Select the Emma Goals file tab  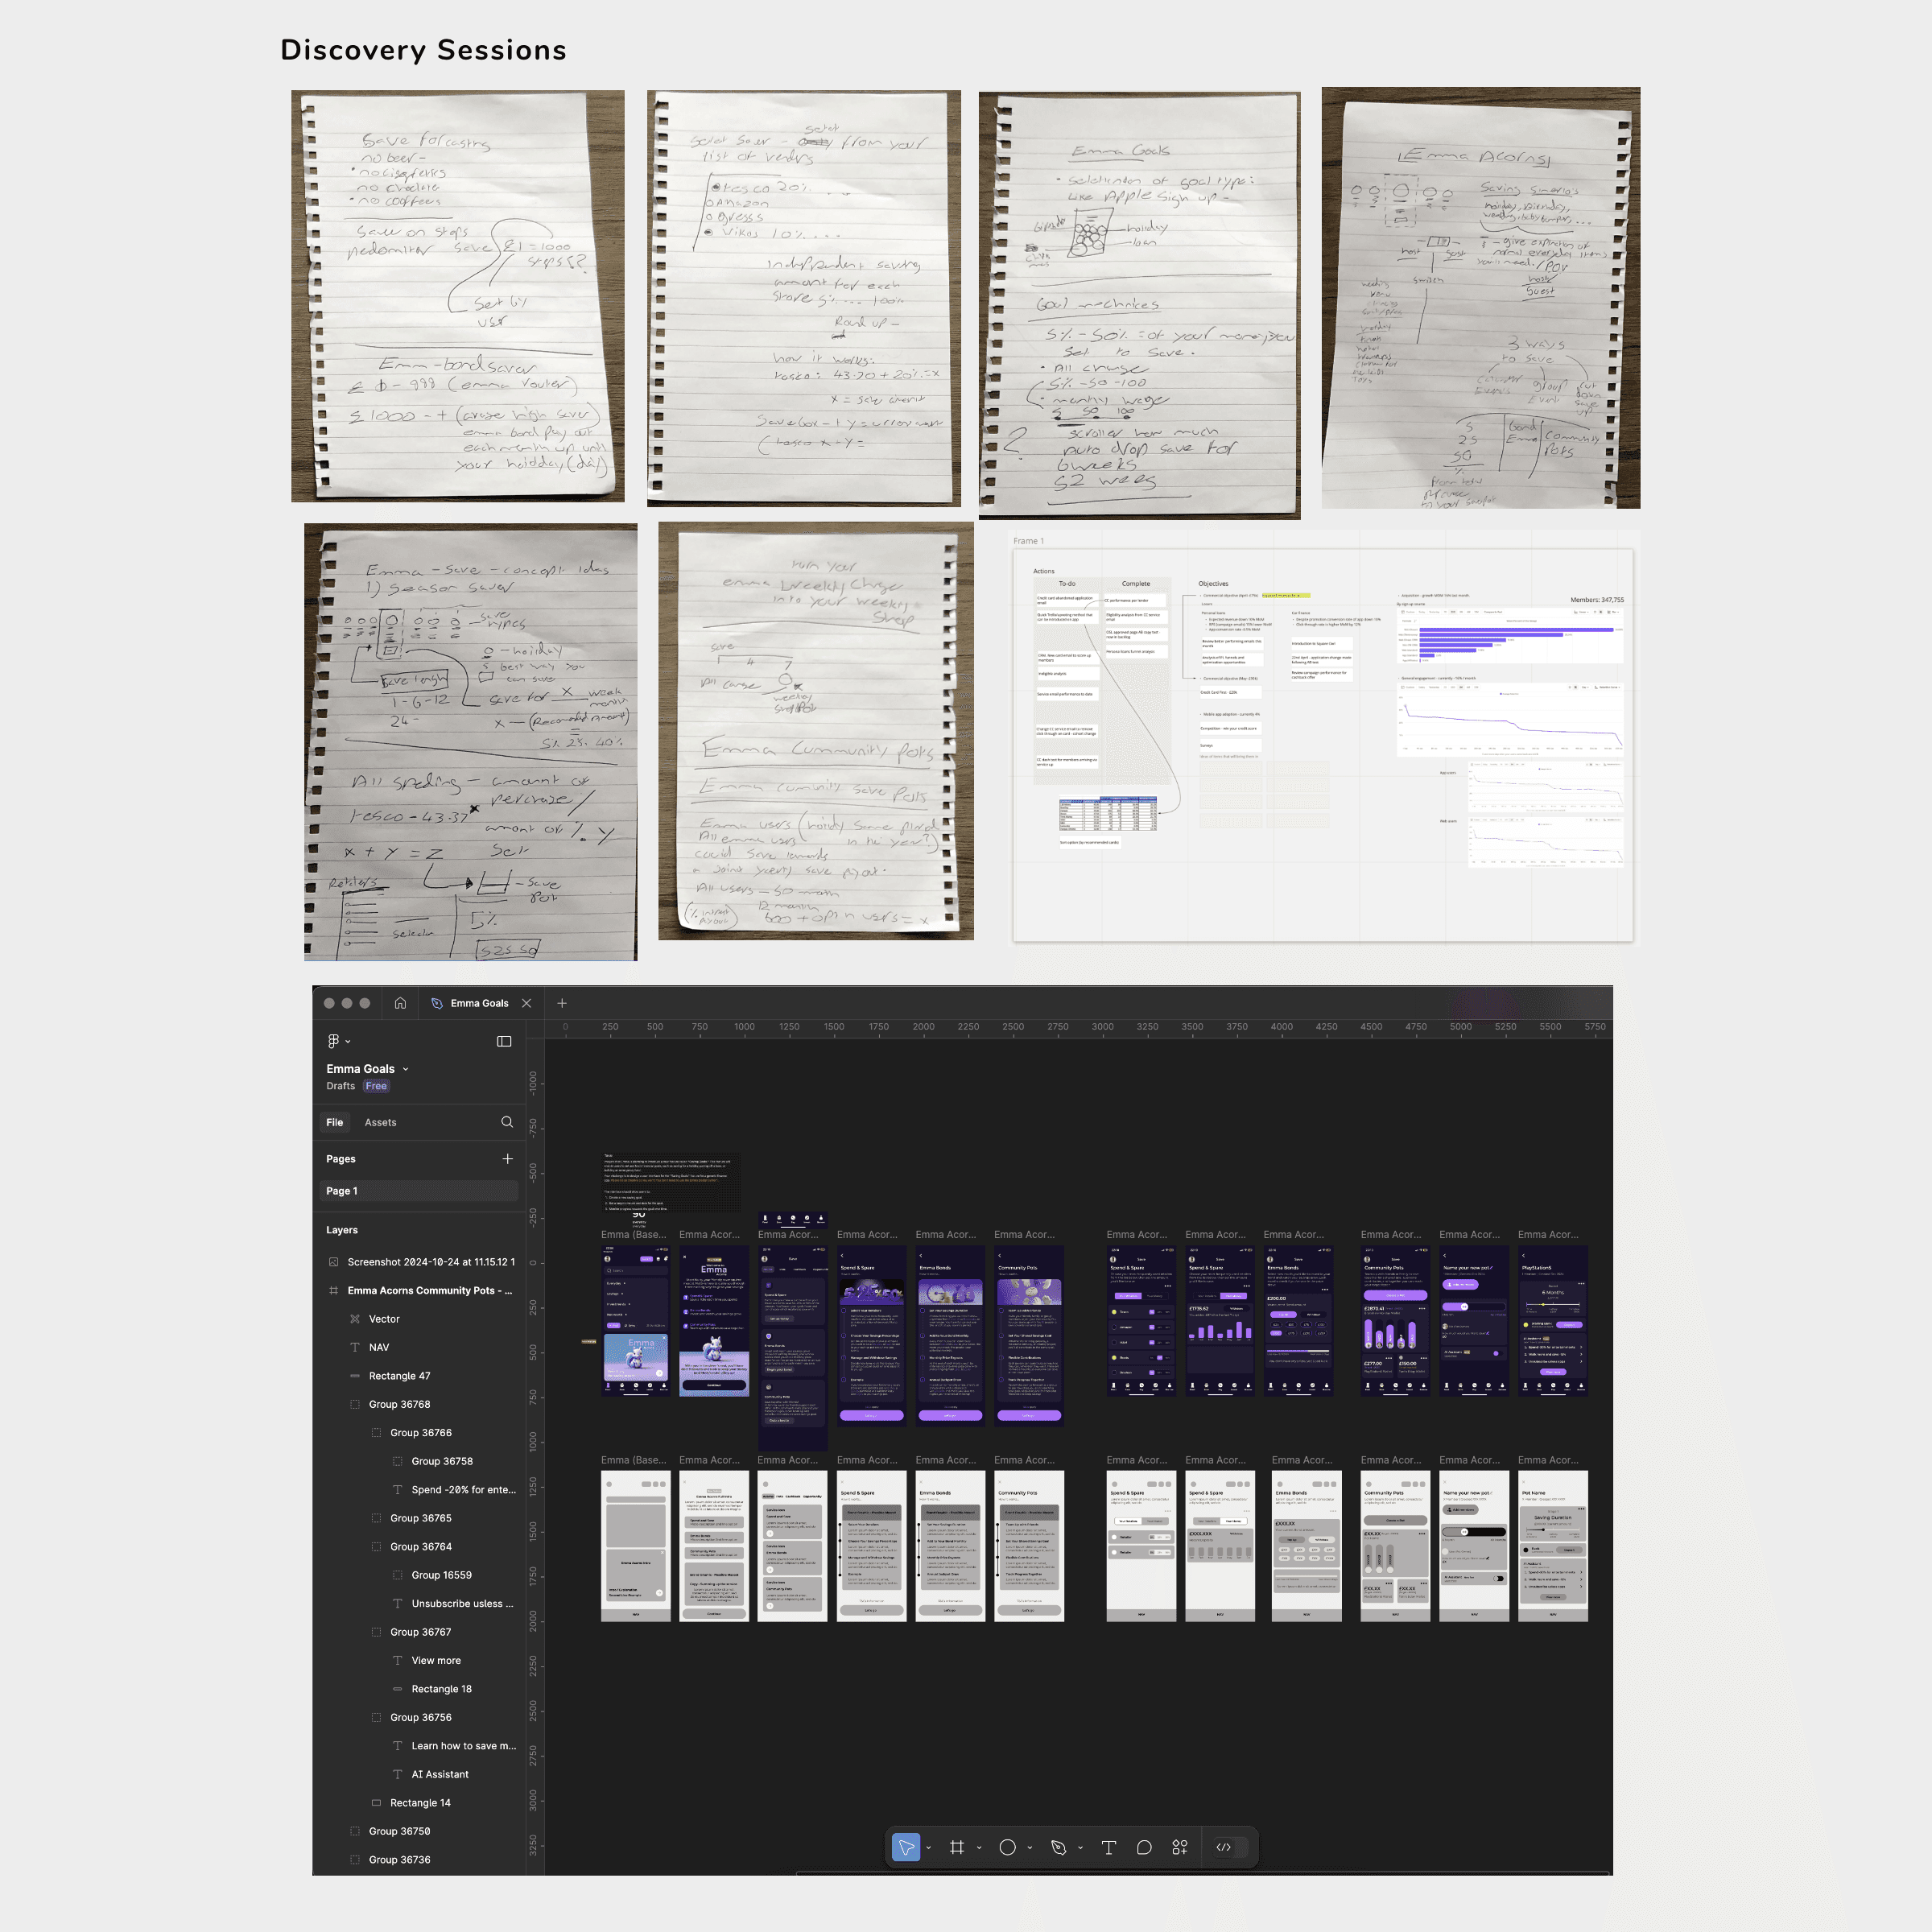(478, 1003)
